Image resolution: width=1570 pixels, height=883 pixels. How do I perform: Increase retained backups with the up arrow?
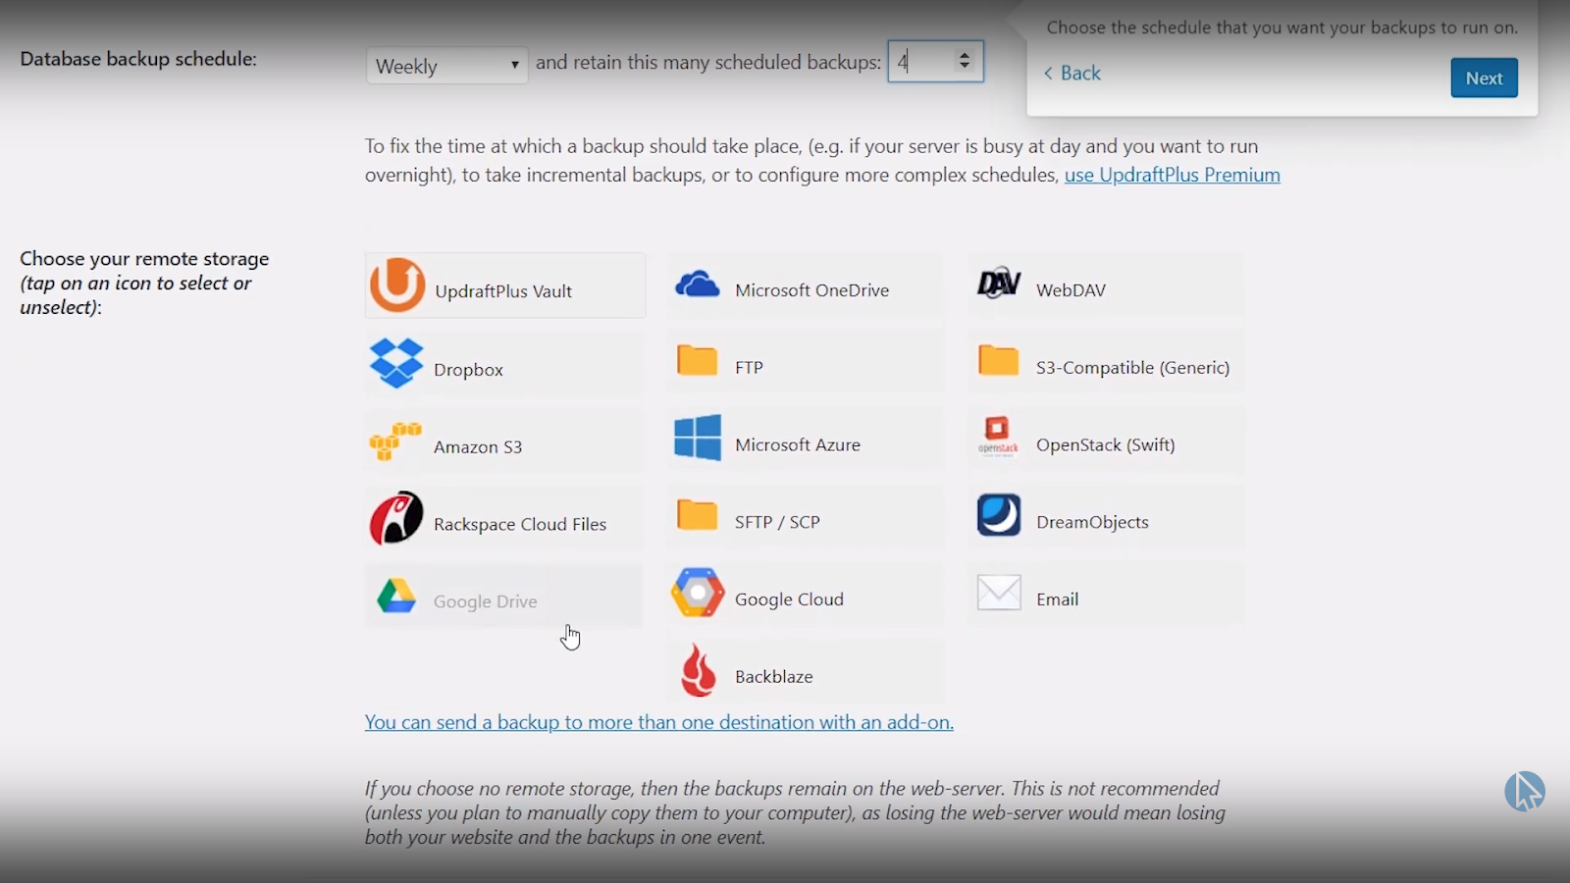pos(965,55)
